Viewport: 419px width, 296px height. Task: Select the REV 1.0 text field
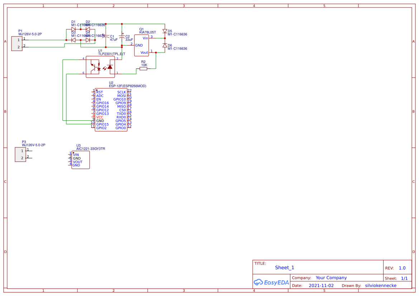tap(401, 267)
